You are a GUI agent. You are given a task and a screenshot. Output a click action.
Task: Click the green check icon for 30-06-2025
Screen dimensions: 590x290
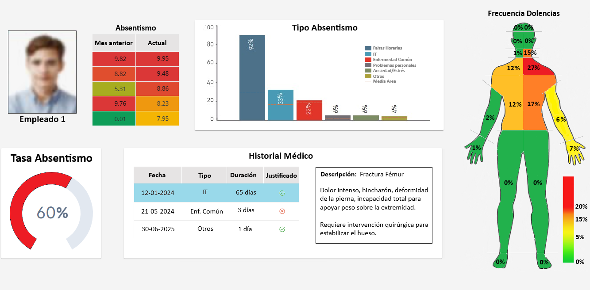[x=282, y=229]
